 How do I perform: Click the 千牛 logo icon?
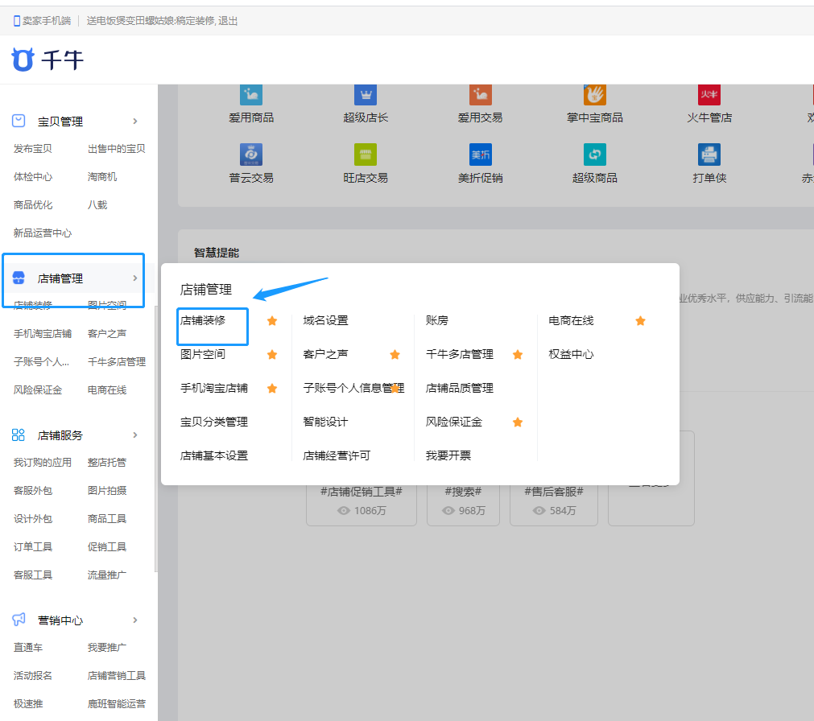(23, 59)
